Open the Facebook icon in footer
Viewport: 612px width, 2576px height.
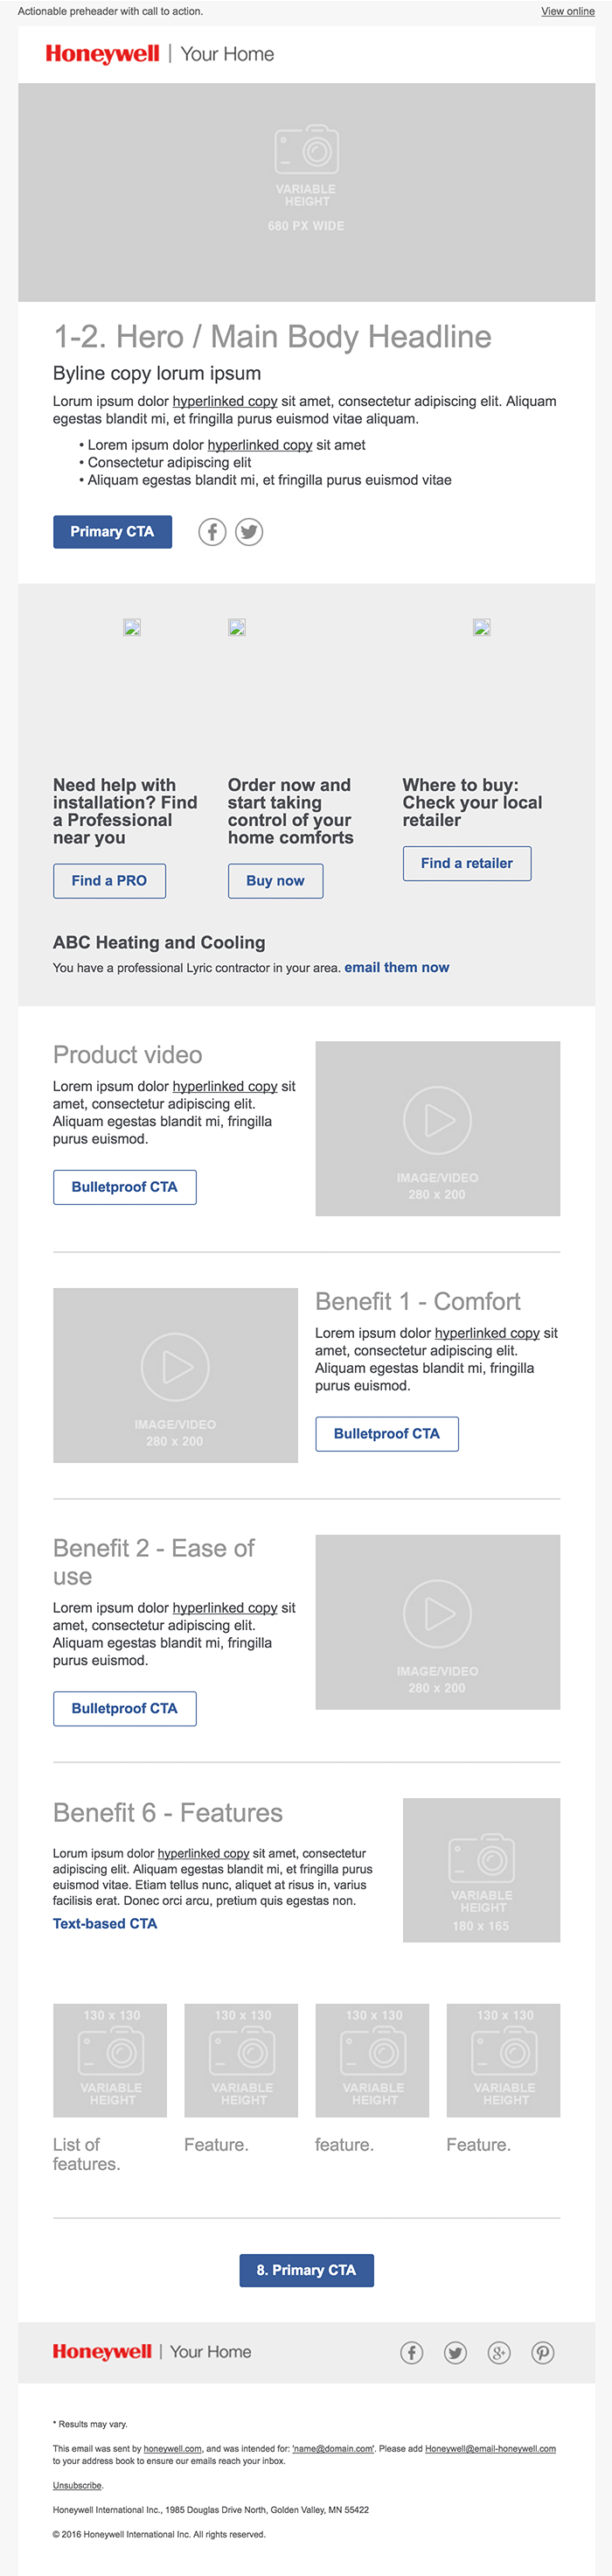(x=412, y=2352)
